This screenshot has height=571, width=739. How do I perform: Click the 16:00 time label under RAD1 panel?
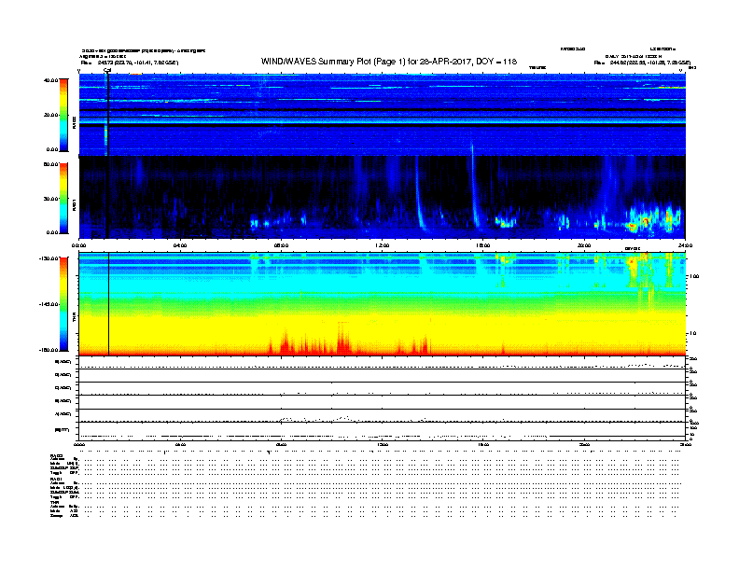(483, 245)
